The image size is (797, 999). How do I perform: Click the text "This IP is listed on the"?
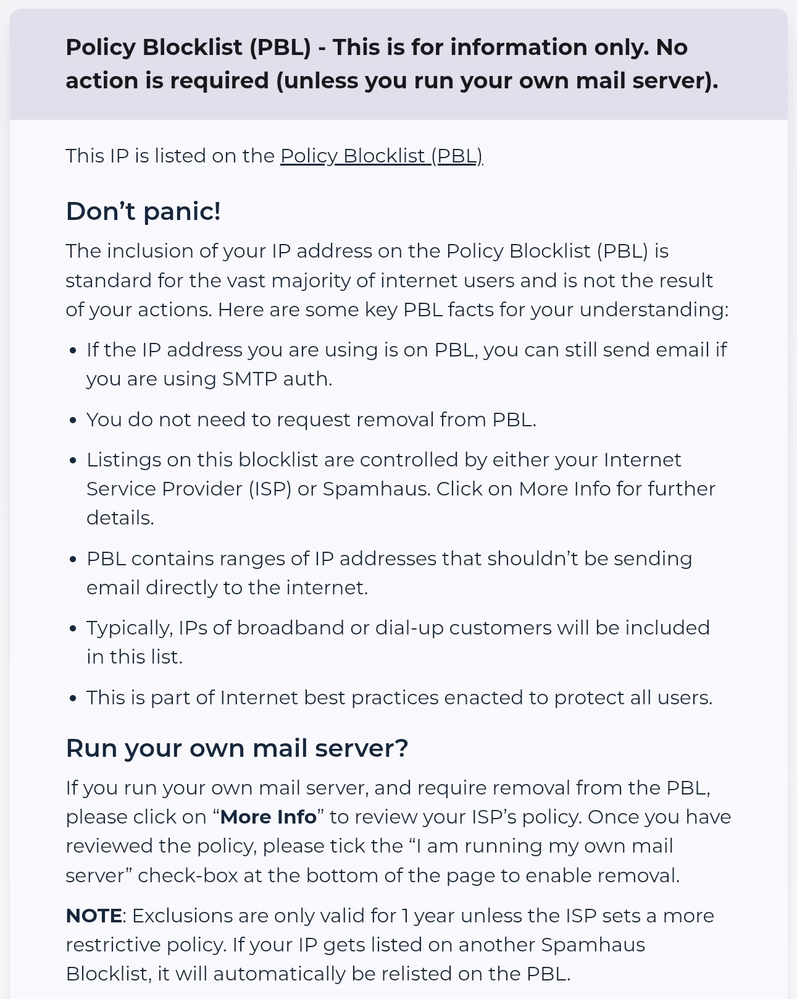[170, 156]
